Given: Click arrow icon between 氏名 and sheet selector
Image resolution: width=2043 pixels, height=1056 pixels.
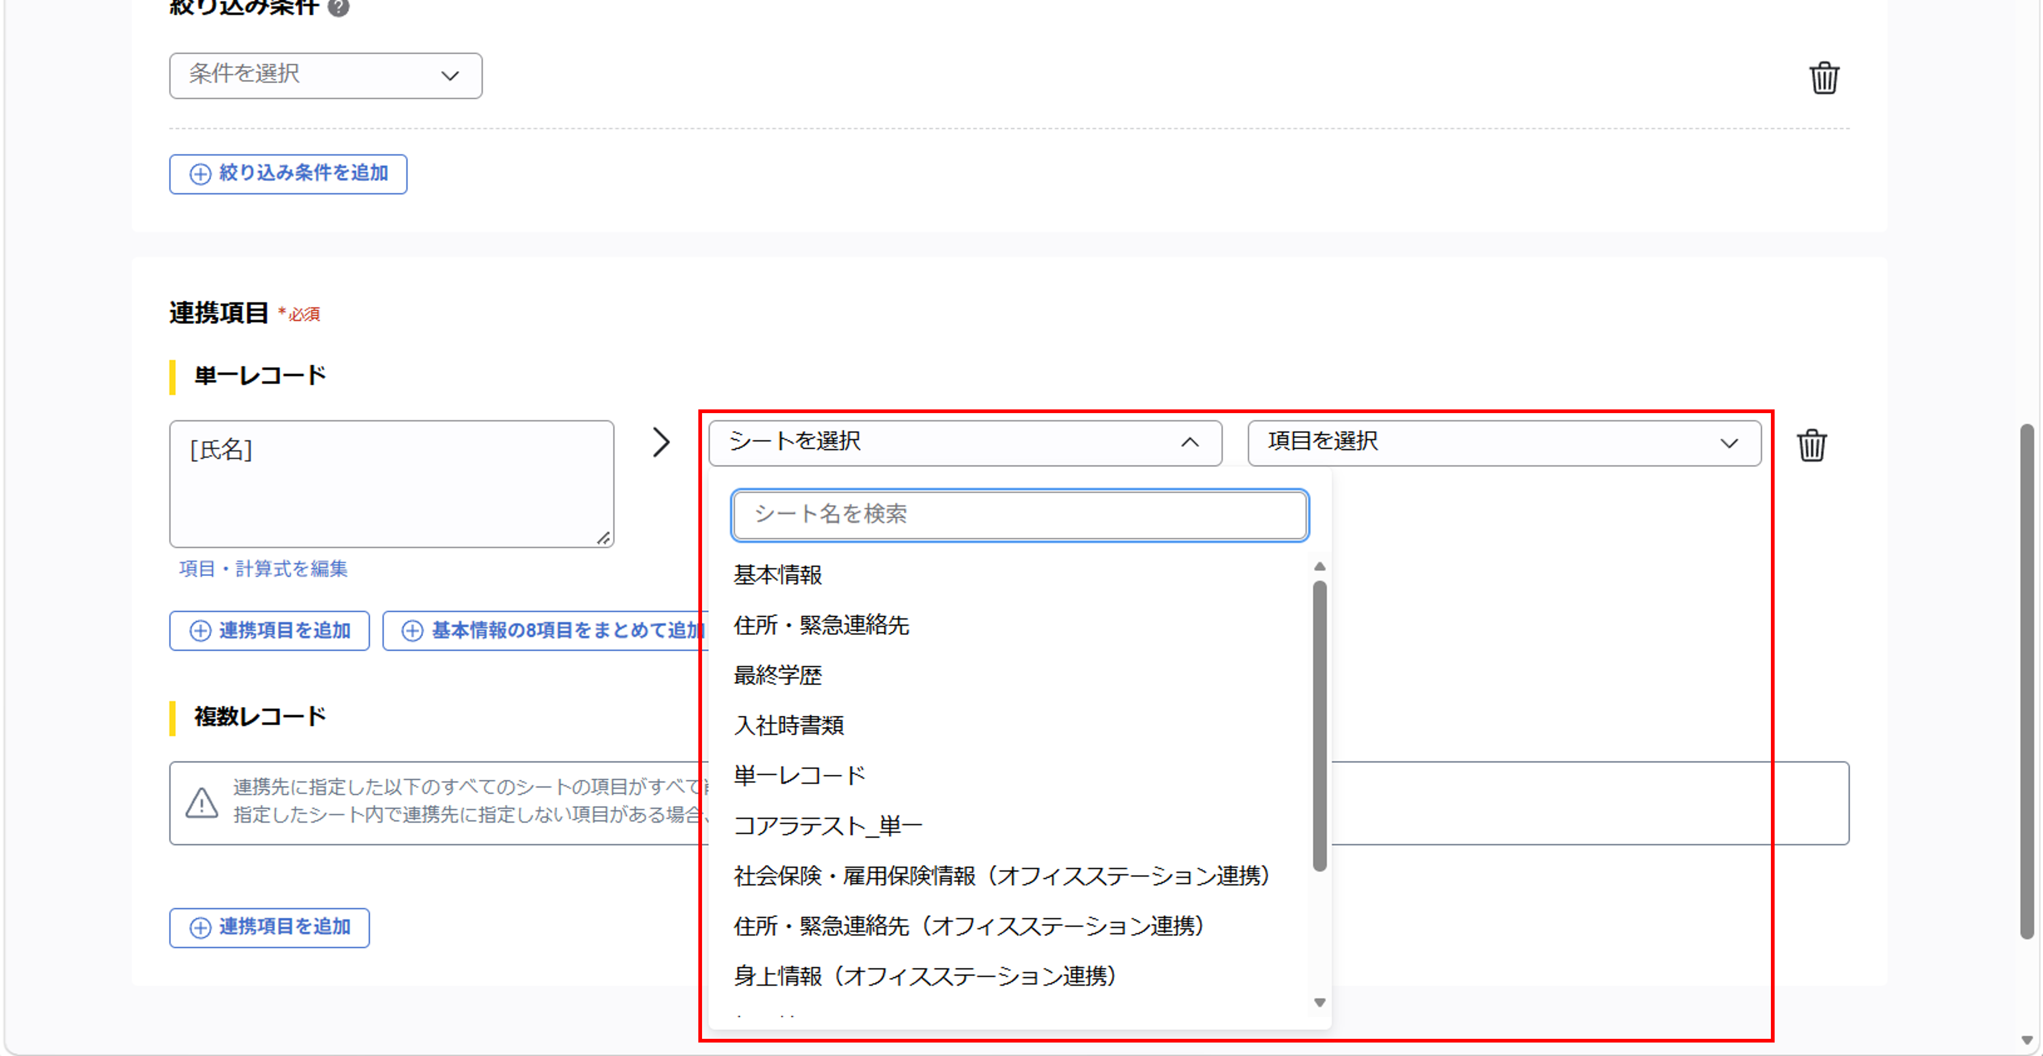Looking at the screenshot, I should click(661, 442).
